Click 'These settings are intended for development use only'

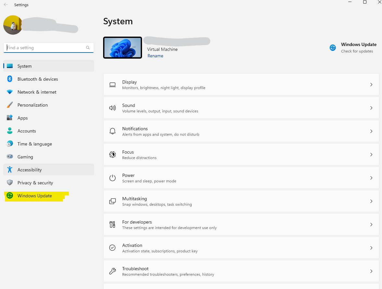click(x=169, y=228)
